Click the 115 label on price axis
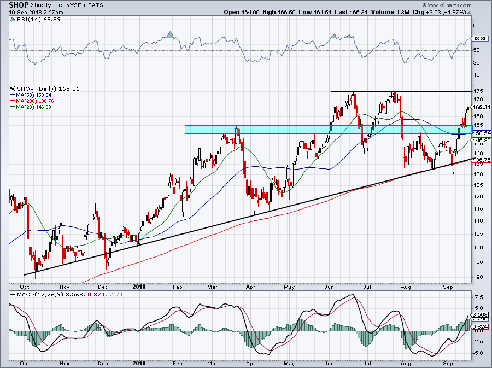This screenshot has height=368, width=492. point(478,209)
